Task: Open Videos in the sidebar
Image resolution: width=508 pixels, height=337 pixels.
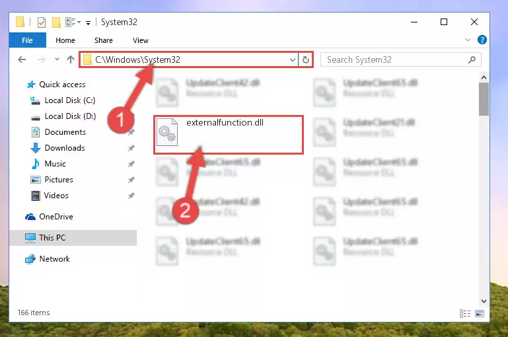Action: tap(56, 196)
